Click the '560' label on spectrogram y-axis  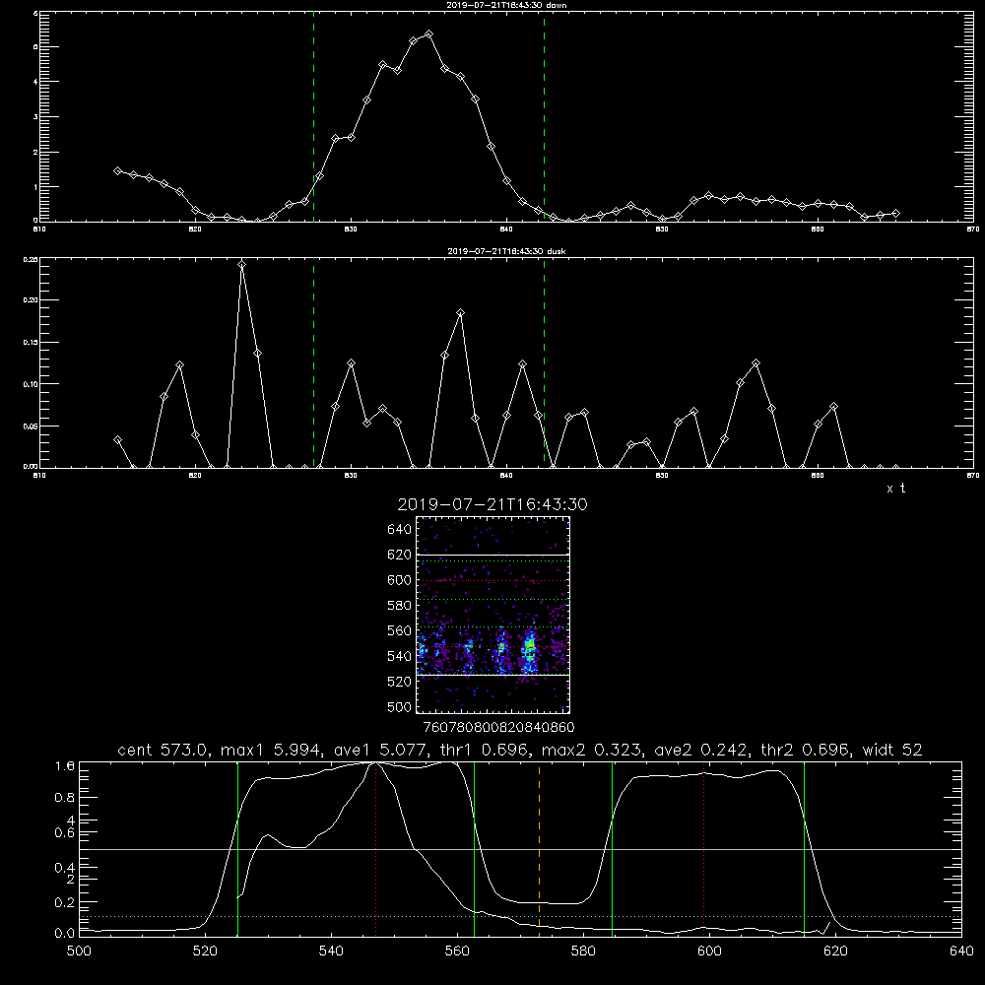click(400, 630)
